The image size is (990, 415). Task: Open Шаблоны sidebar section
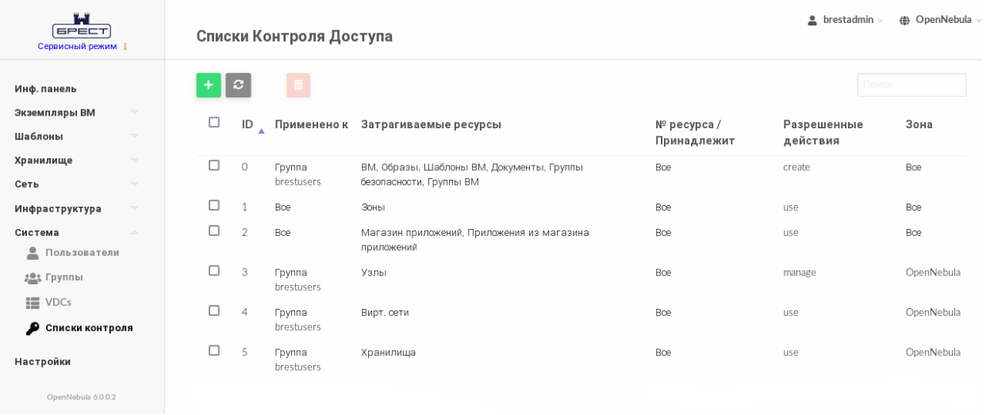(x=39, y=137)
